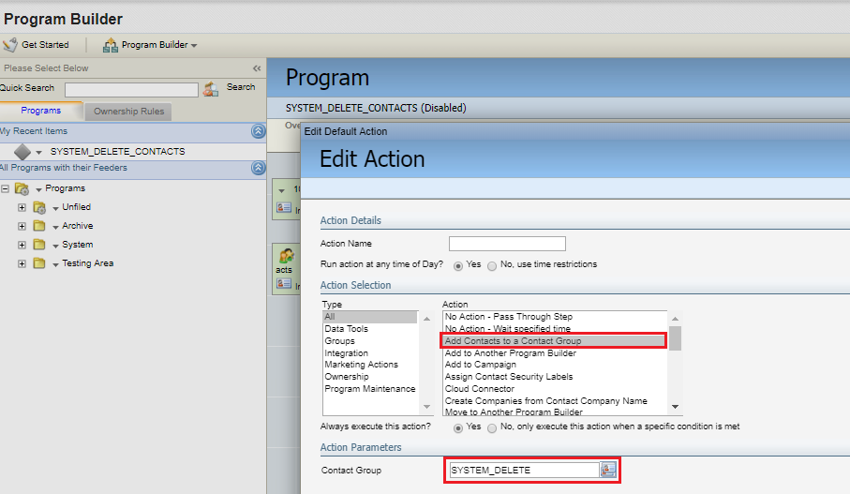Click the Contact Group SYSTEM_DELETE field
Viewport: 850px width, 494px height.
(x=524, y=471)
